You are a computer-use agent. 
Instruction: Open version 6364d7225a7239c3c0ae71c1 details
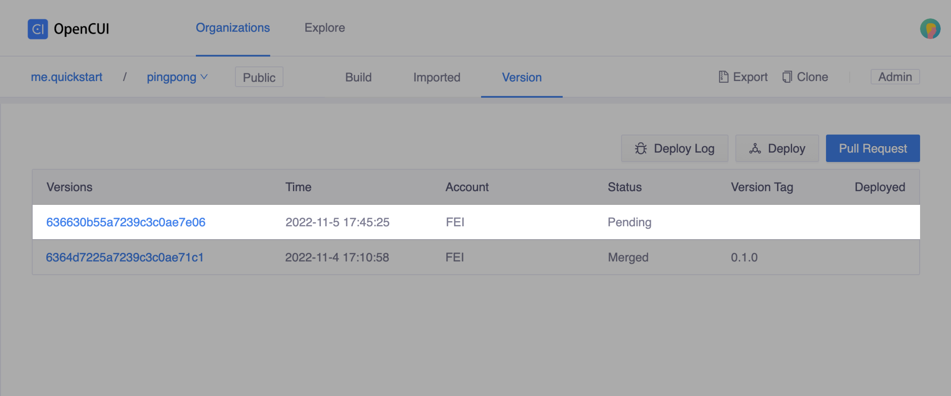pos(125,257)
